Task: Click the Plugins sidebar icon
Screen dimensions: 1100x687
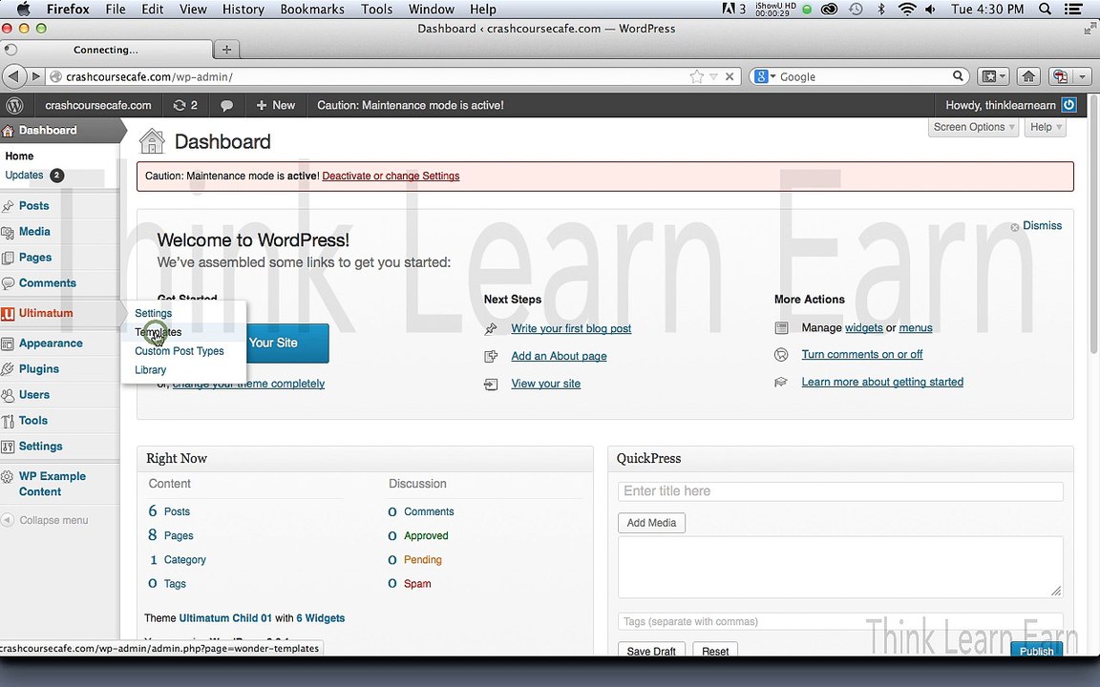Action: click(x=9, y=369)
